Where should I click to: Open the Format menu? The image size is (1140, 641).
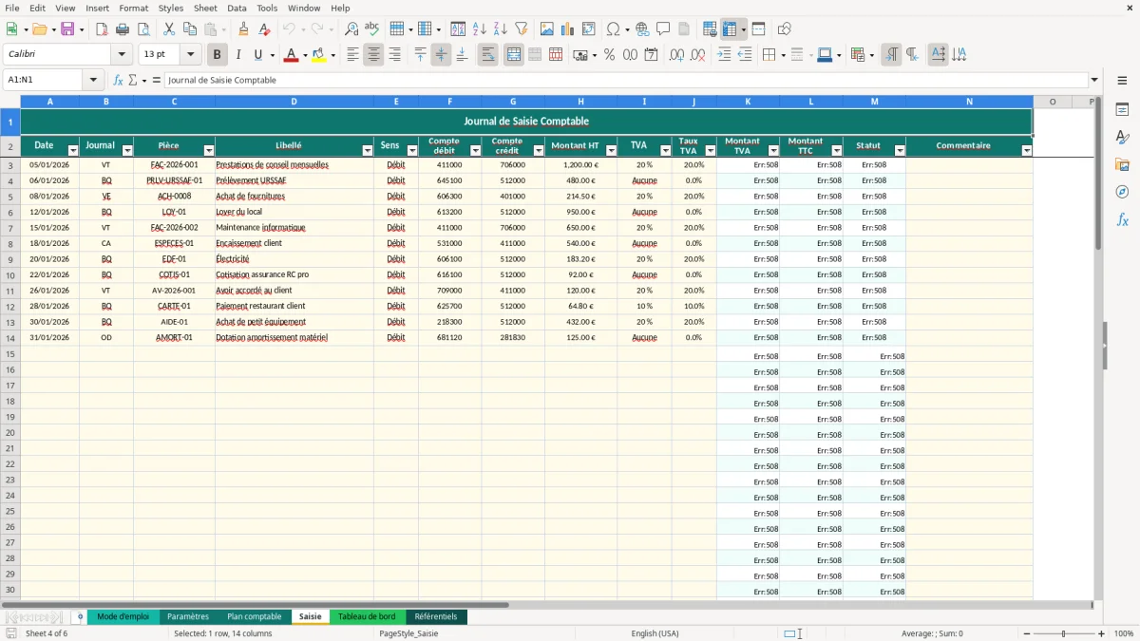133,8
